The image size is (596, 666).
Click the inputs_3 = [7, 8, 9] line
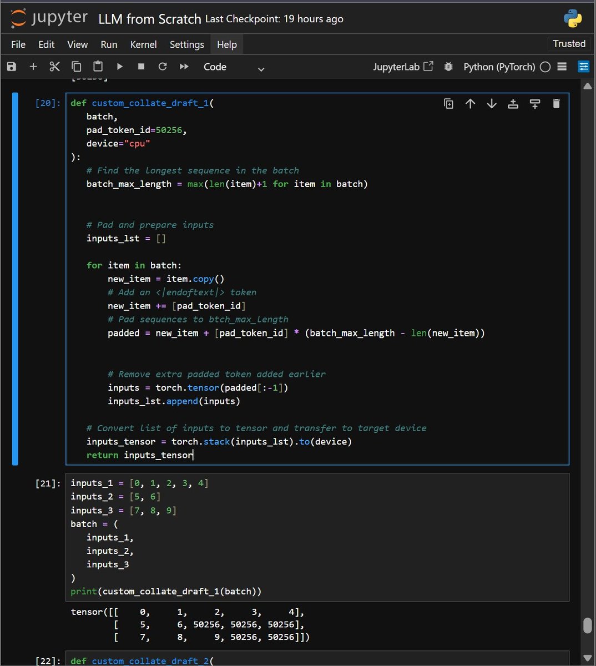(123, 511)
